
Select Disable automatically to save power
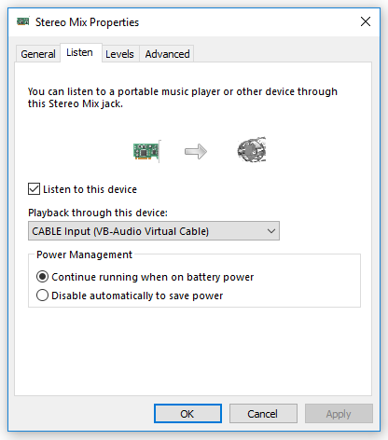point(42,296)
